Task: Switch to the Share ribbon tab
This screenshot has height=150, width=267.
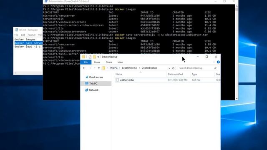Action: click(x=109, y=62)
